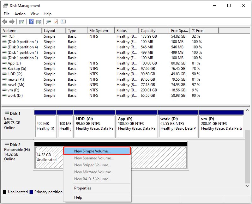Click the Connect/Refresh disk toolbar icon
This screenshot has width=252, height=204.
(48, 22)
